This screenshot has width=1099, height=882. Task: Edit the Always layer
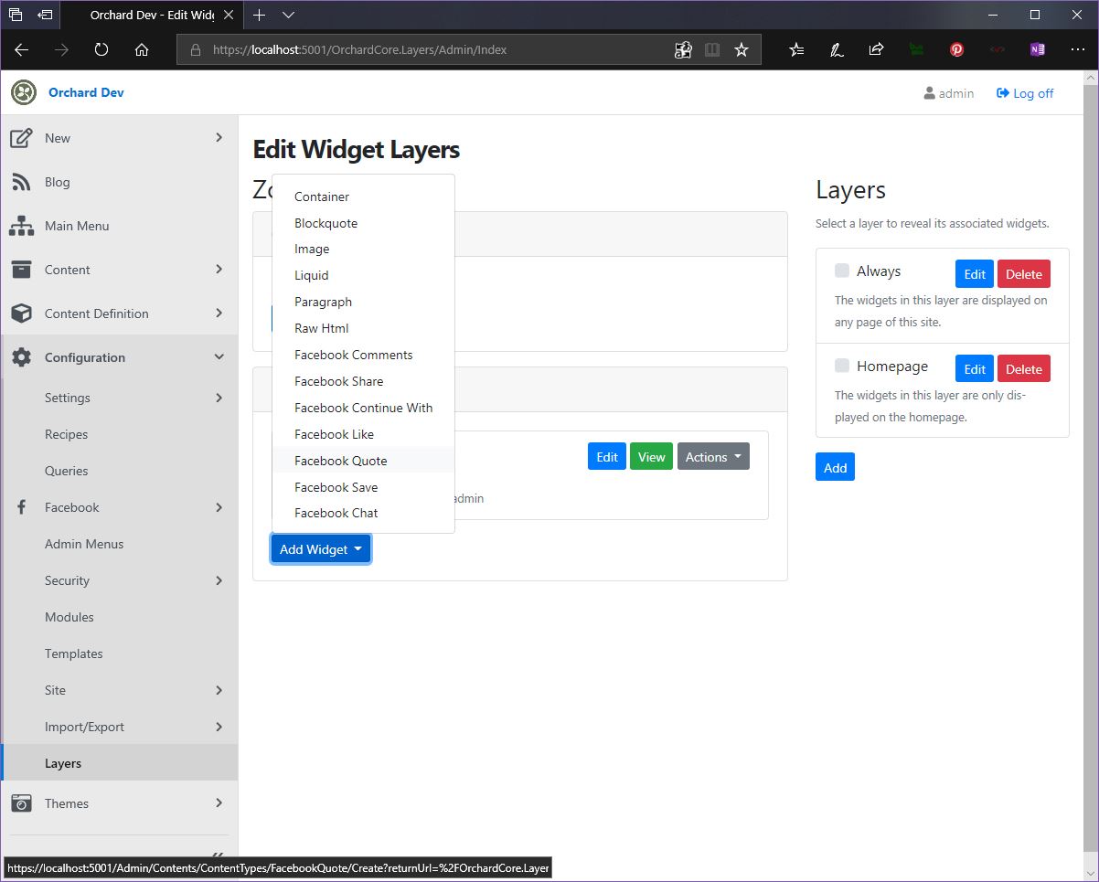[x=975, y=274]
